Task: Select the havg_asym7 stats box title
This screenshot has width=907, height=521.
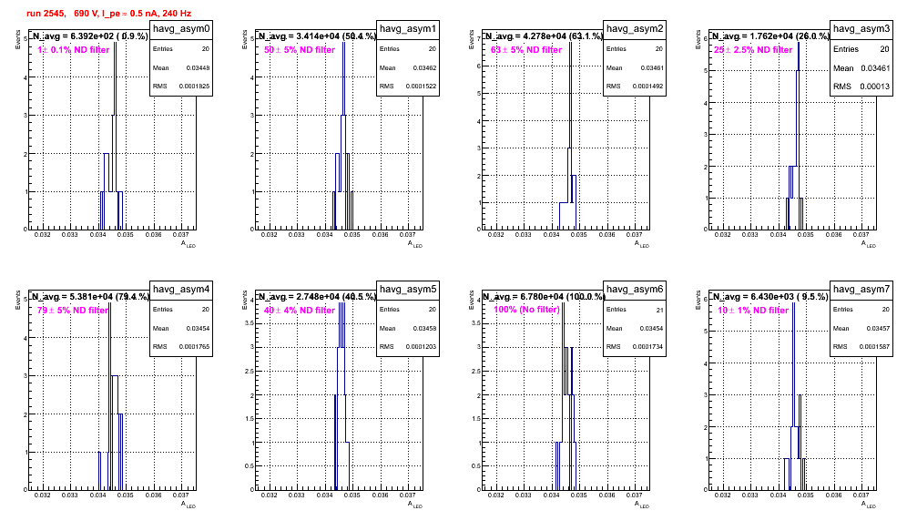Action: coord(861,290)
